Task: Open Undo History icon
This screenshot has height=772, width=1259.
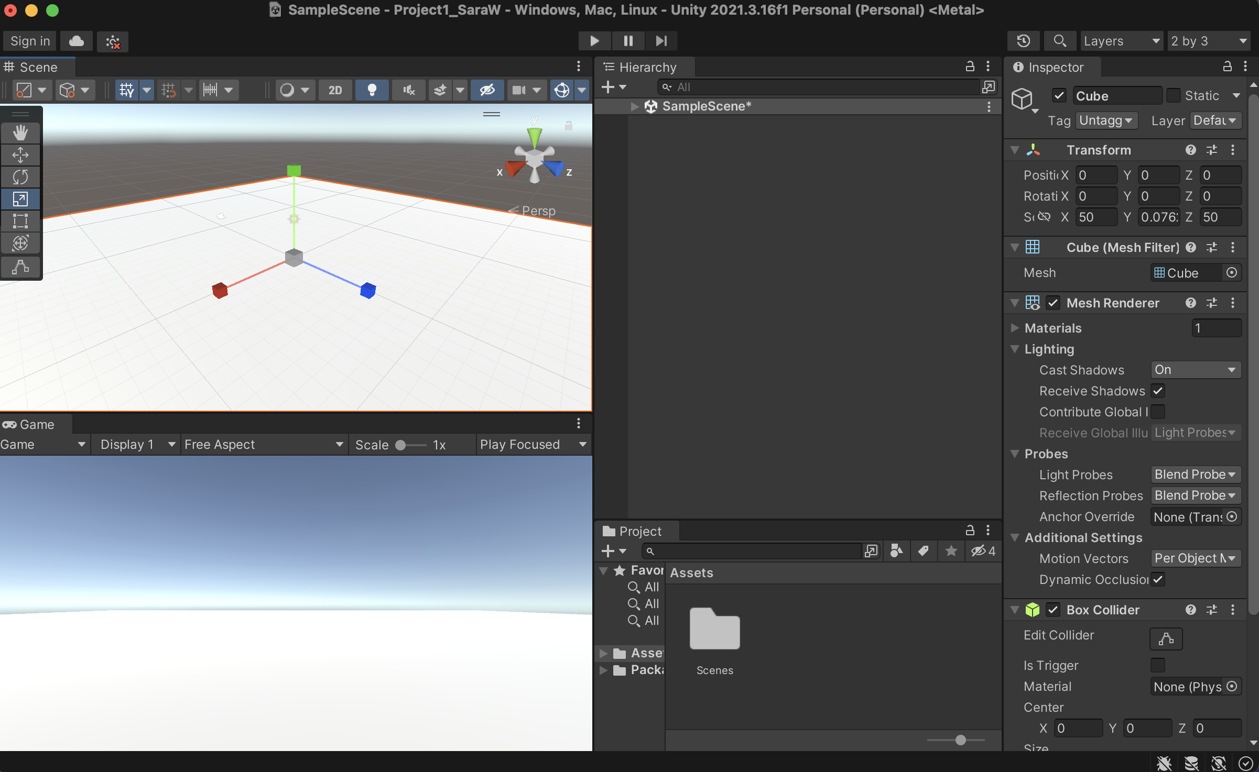Action: (1023, 41)
